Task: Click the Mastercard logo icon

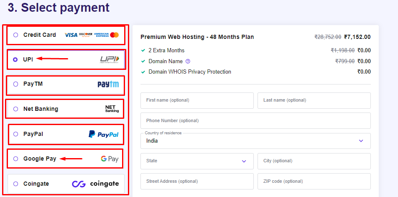Action: tap(115, 35)
